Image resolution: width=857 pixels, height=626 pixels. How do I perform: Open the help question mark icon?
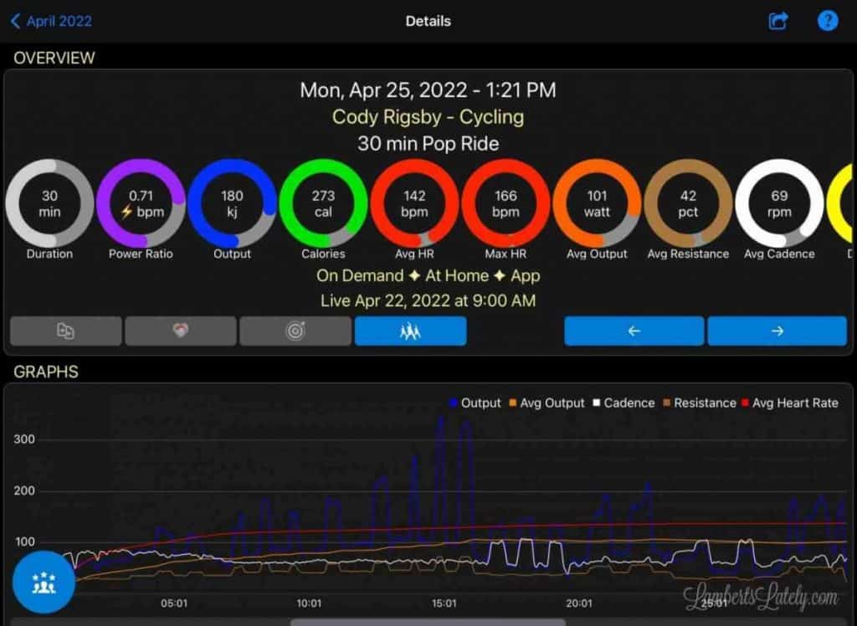point(828,21)
